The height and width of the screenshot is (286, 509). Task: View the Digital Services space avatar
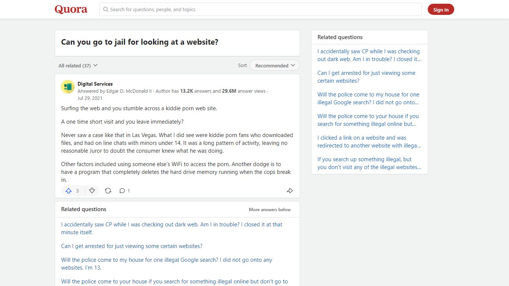coord(68,87)
